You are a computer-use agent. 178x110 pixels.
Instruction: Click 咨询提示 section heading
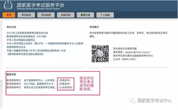pyautogui.click(x=94, y=27)
